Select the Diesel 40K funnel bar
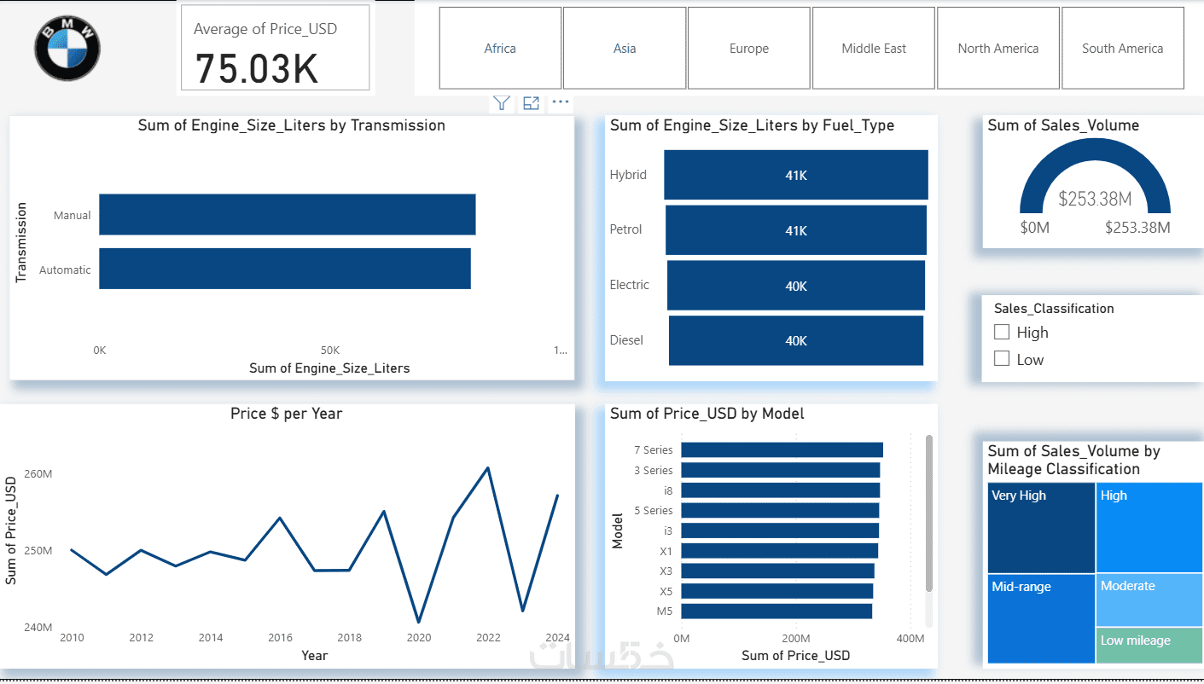Viewport: 1204px width, 684px height. 796,340
